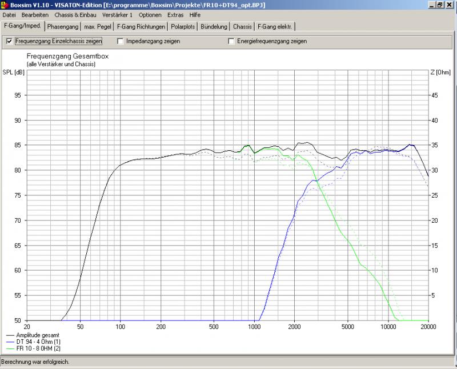Enable Energiefrequenzgang zeigen checkbox
Viewport: 457px width, 369px height.
(x=231, y=41)
